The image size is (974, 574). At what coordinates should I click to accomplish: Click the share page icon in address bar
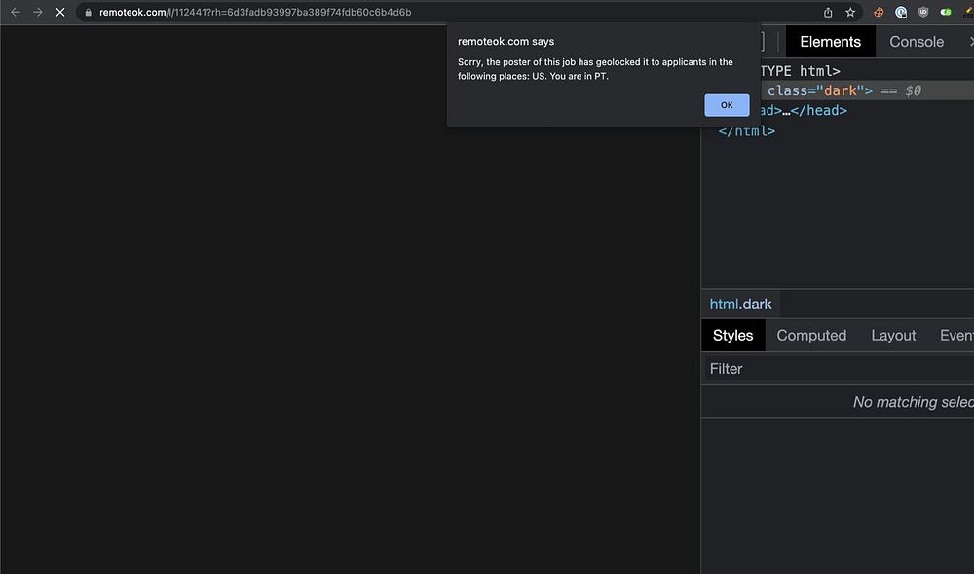coord(828,13)
